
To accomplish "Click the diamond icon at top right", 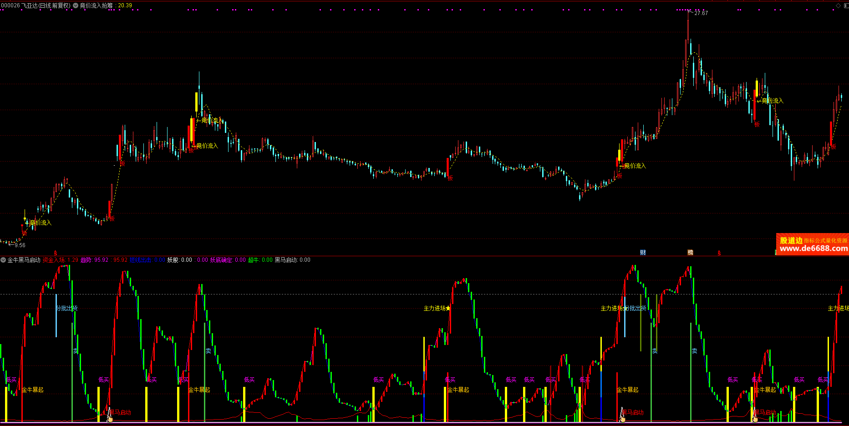I will (838, 5).
